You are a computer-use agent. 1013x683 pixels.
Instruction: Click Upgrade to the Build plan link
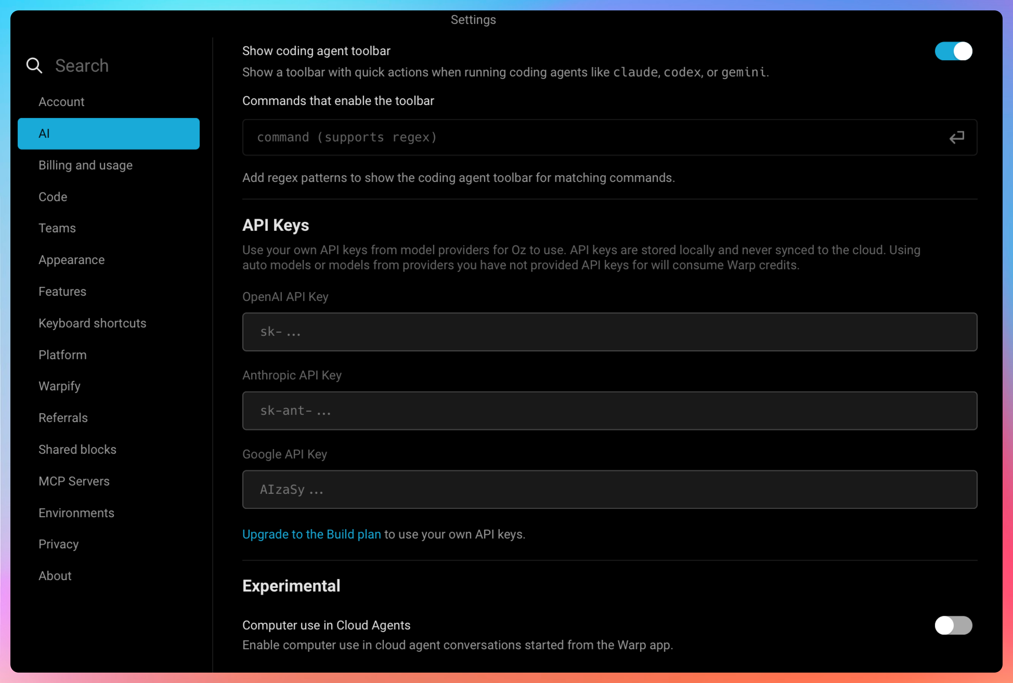point(311,534)
